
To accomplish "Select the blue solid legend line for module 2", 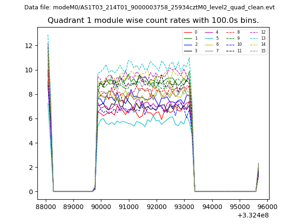I will click(x=187, y=44).
